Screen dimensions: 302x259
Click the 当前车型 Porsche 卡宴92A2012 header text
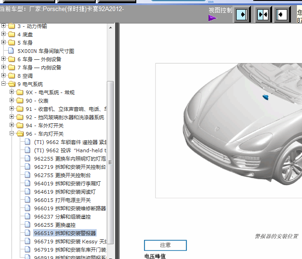(62, 9)
